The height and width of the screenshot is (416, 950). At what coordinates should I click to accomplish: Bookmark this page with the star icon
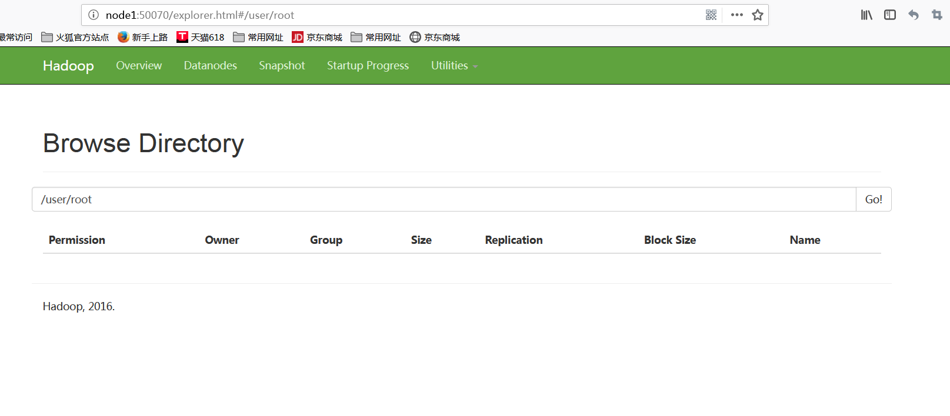click(758, 15)
